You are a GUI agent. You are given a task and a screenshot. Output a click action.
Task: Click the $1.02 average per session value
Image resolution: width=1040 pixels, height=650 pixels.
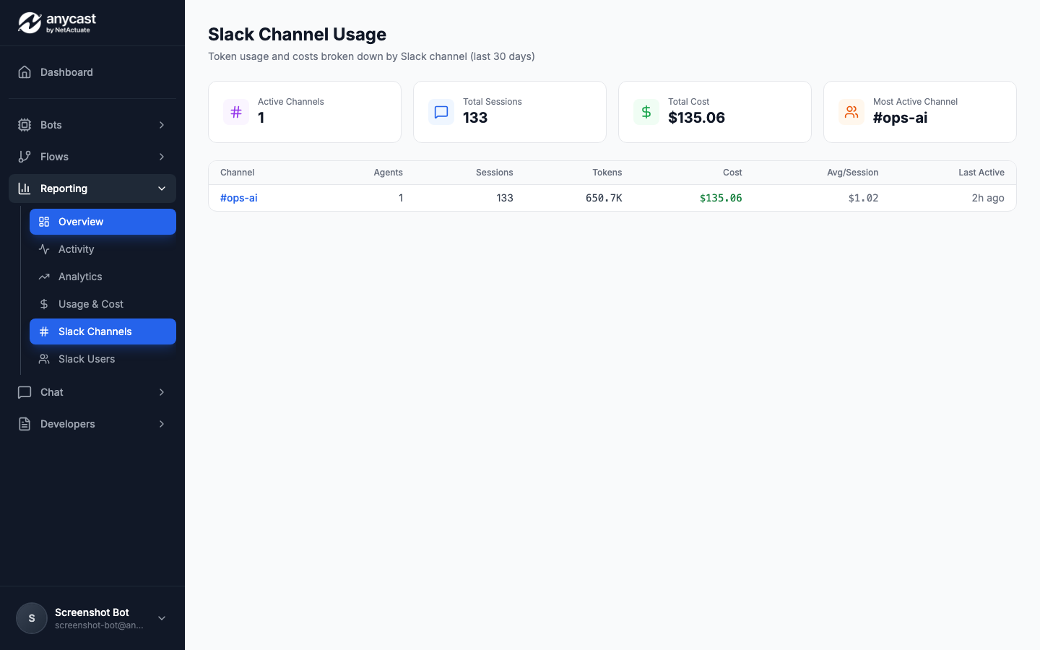pyautogui.click(x=863, y=198)
